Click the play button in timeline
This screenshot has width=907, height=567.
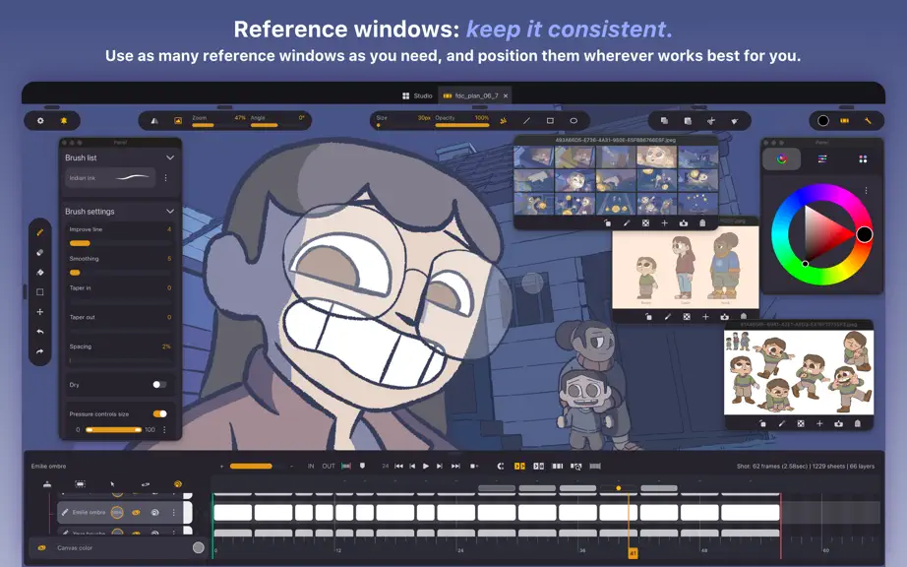click(x=426, y=467)
